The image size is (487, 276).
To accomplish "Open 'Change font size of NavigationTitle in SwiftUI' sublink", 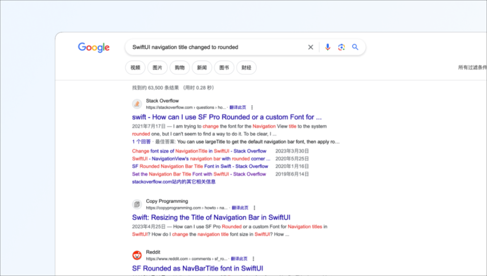I will [x=199, y=151].
